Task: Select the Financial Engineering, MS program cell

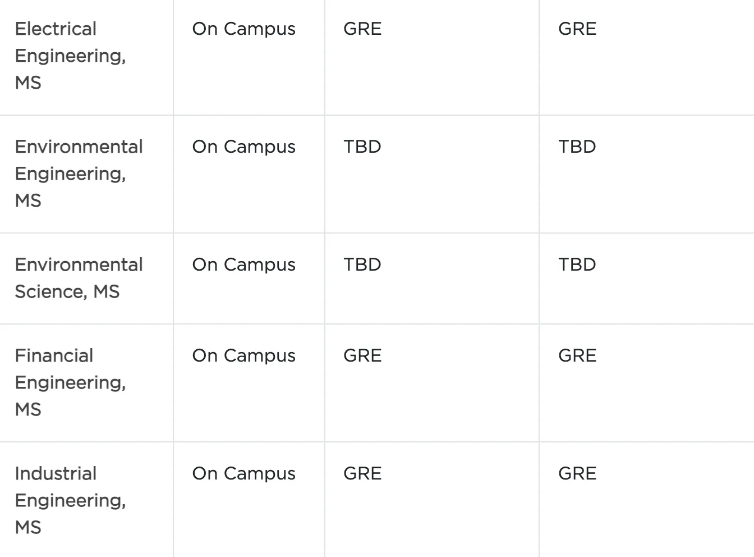Action: [x=70, y=382]
